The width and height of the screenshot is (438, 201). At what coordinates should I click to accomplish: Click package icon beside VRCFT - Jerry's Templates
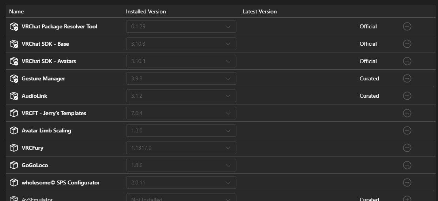14,113
